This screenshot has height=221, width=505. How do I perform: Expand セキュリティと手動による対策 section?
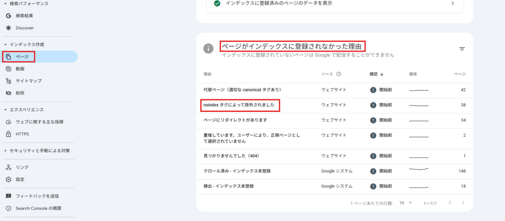[5, 151]
